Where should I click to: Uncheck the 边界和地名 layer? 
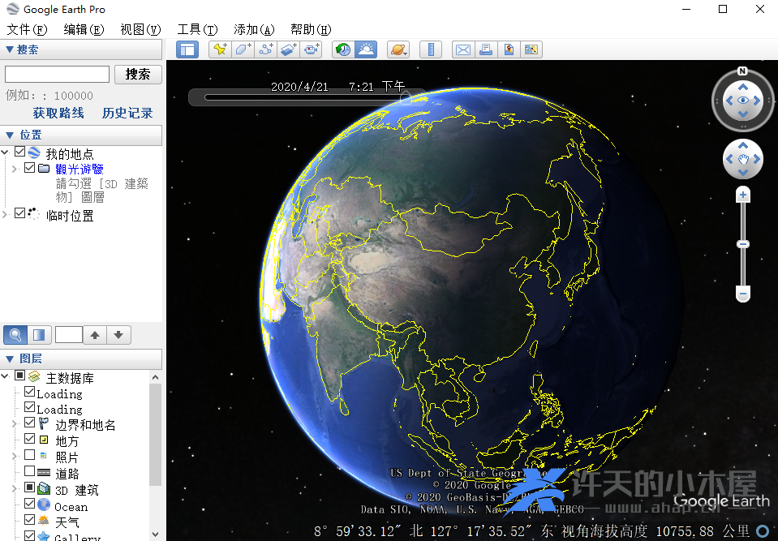30,423
